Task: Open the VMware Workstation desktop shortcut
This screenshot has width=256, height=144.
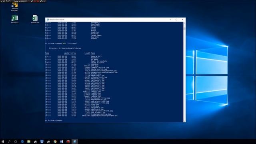Action: 15,7
